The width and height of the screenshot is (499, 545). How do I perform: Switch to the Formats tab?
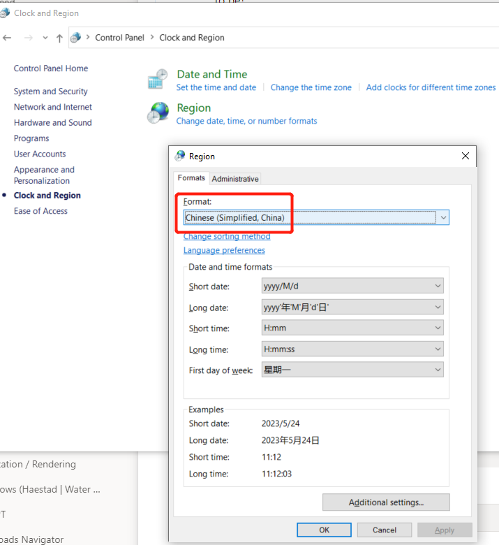pyautogui.click(x=191, y=178)
